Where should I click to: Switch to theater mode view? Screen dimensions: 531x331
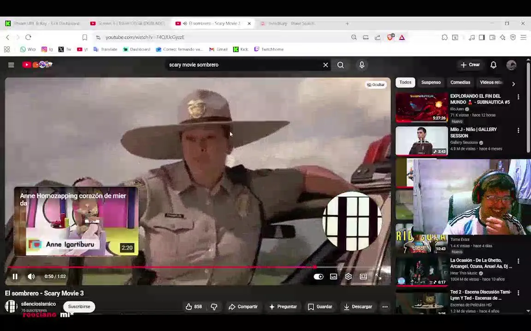click(363, 277)
